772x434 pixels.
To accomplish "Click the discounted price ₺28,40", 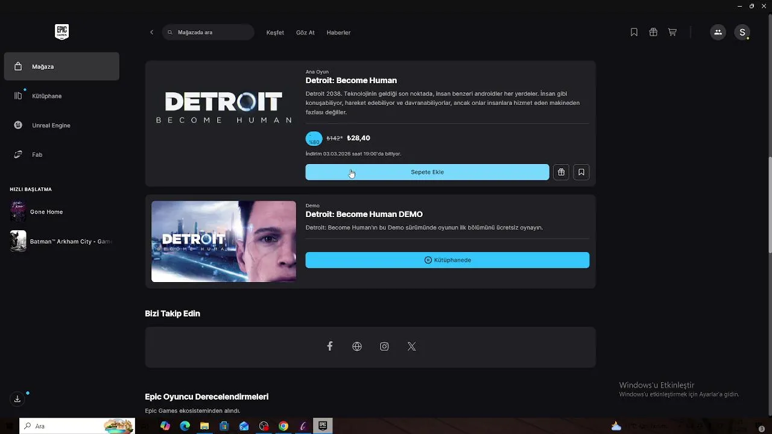I will point(359,138).
